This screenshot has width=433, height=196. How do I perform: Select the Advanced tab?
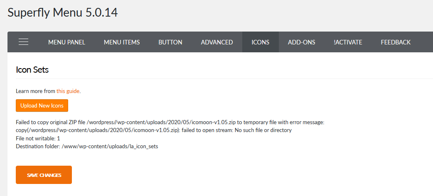coord(217,42)
